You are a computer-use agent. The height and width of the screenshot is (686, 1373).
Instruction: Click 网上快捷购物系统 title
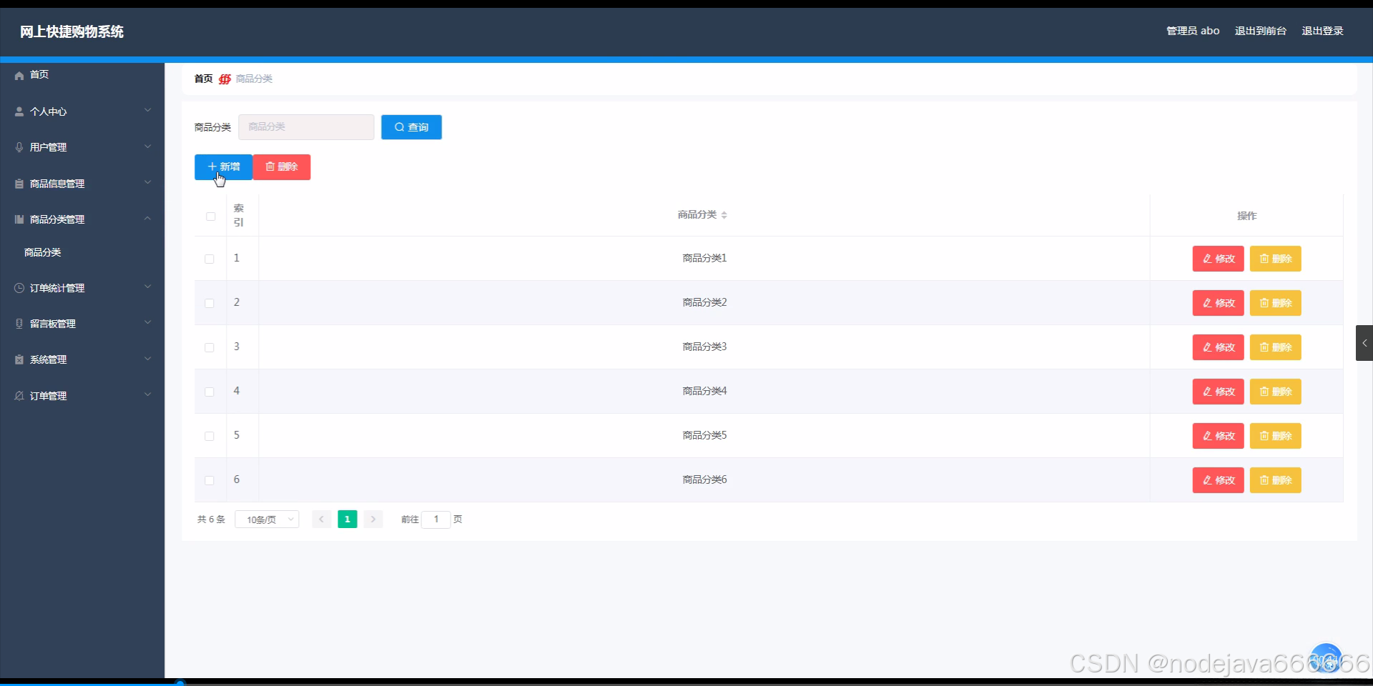72,31
